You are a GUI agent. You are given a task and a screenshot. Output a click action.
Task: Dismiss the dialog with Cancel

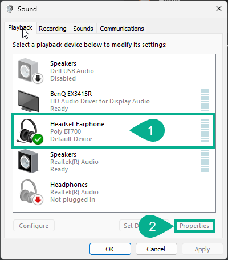(x=156, y=249)
